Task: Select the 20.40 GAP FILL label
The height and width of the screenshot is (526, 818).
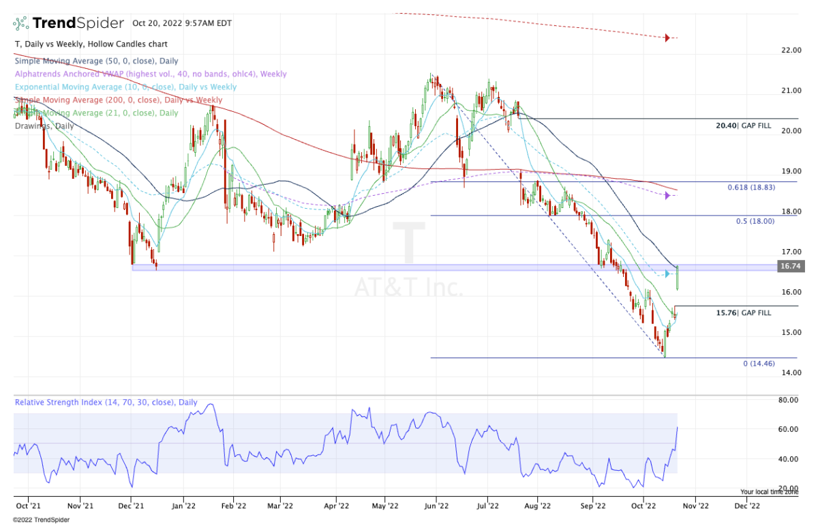Action: click(x=744, y=126)
